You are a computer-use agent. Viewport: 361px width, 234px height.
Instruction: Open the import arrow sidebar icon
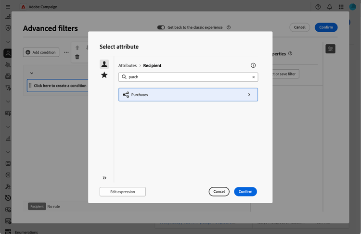tap(8, 175)
